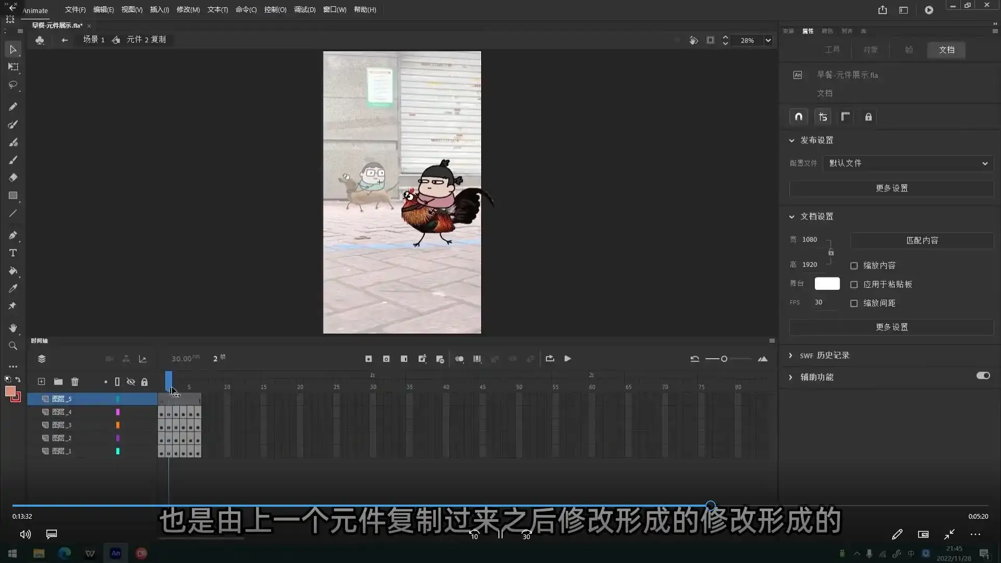Collapse the 文档设置 section
The height and width of the screenshot is (563, 1001).
click(x=792, y=216)
